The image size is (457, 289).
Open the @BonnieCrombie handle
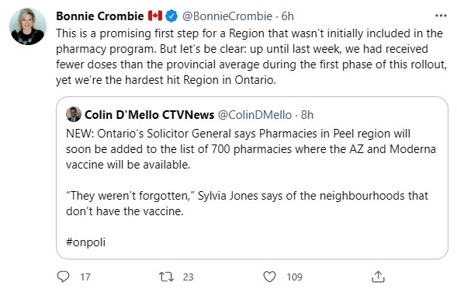click(x=227, y=16)
